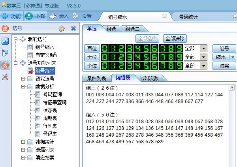Click the 百位 row button
This screenshot has width=237, height=167.
pos(92,49)
